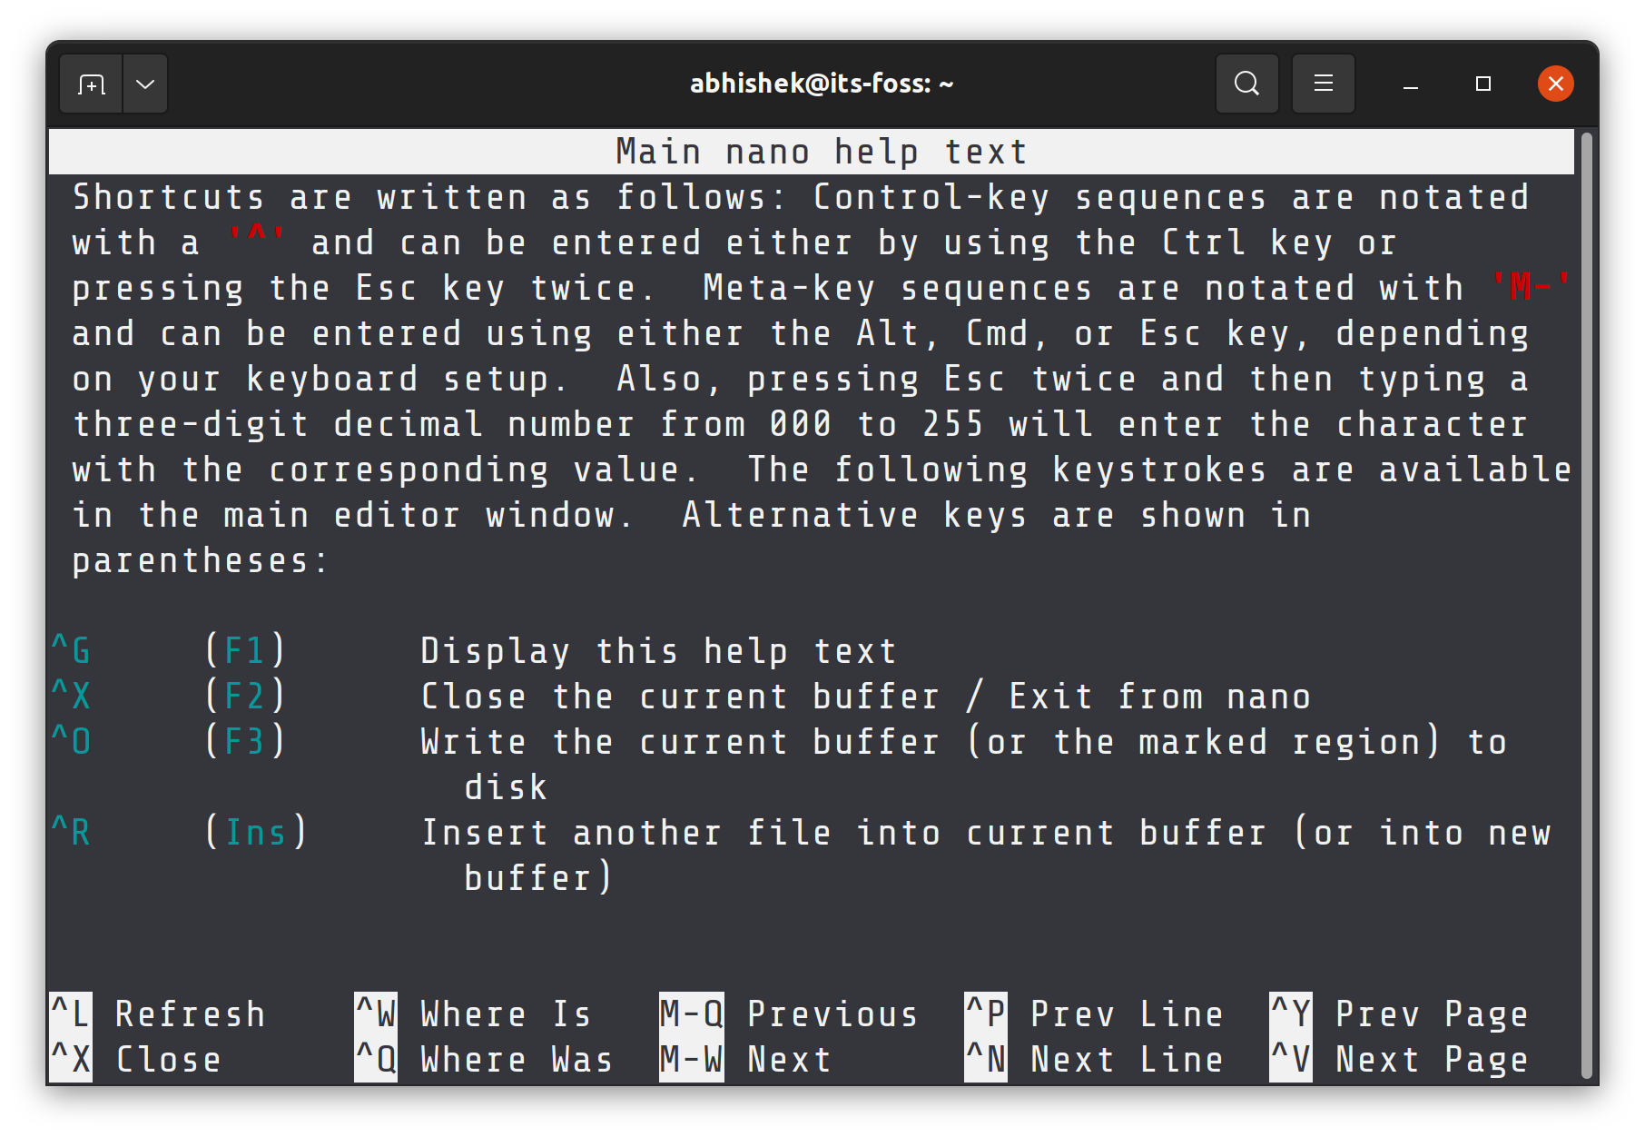Click the ^V Next Page shortcut
The height and width of the screenshot is (1137, 1645).
click(1399, 1060)
